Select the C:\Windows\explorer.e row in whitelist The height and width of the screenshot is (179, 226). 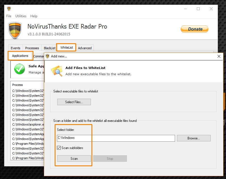(x=28, y=124)
